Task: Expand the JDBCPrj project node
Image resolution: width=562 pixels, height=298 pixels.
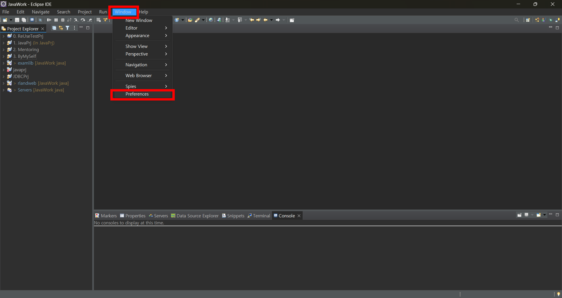Action: click(x=4, y=77)
